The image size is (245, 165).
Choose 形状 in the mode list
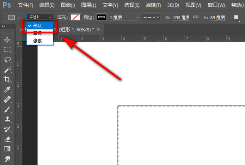40,25
